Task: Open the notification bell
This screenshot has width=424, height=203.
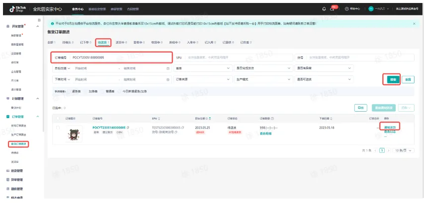Action: point(324,9)
